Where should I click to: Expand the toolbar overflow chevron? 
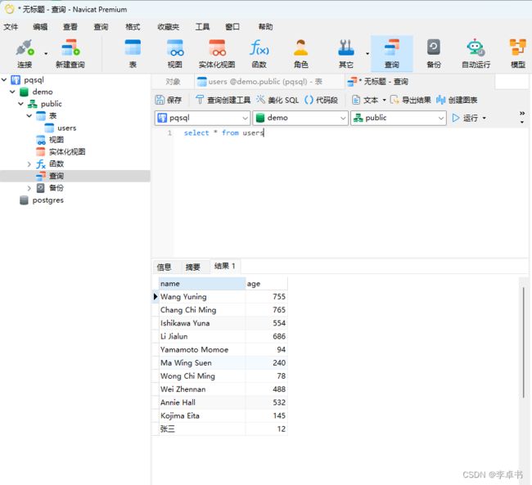click(522, 117)
